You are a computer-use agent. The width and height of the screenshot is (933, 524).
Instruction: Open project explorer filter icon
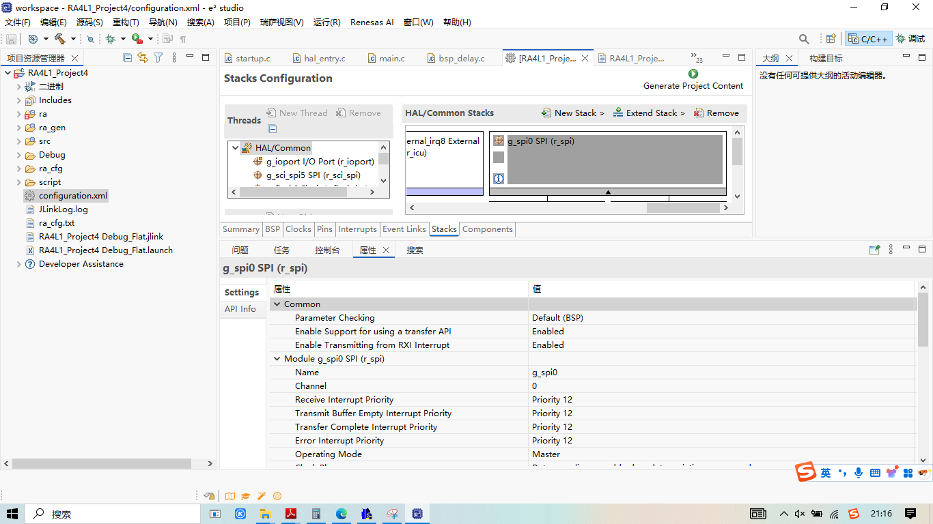click(158, 58)
